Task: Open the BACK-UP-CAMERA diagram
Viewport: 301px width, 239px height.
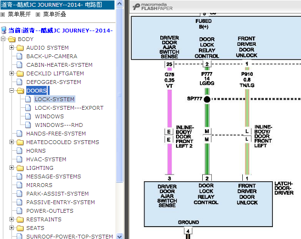Action: 52,56
